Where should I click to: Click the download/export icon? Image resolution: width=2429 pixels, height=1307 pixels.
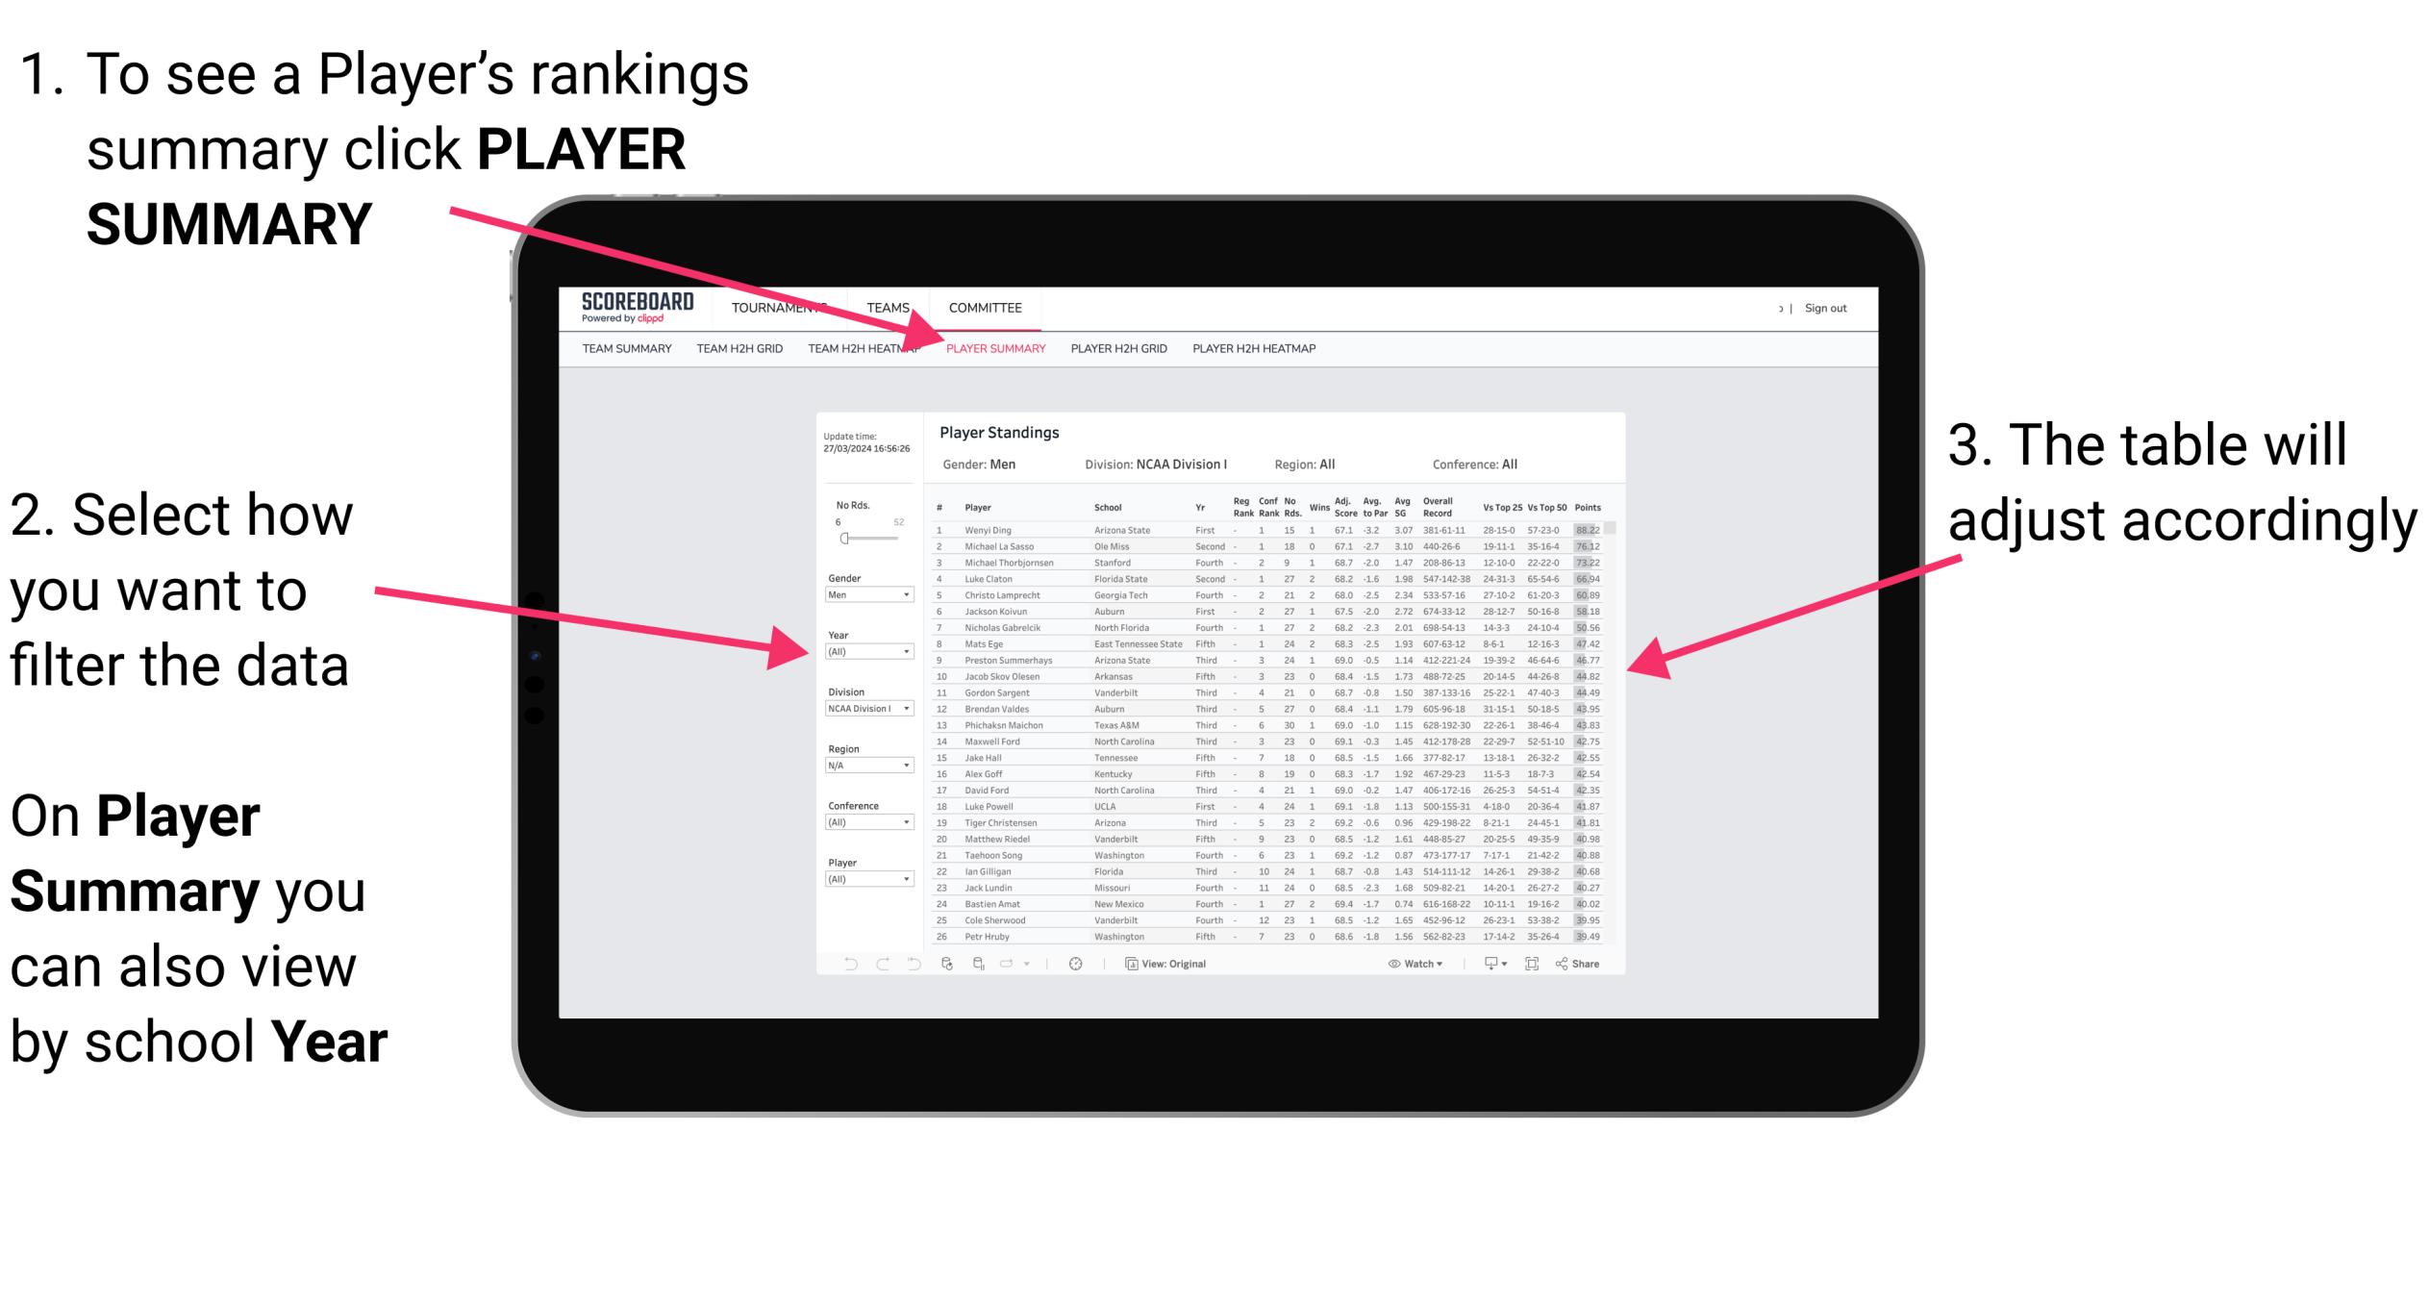[x=1483, y=963]
